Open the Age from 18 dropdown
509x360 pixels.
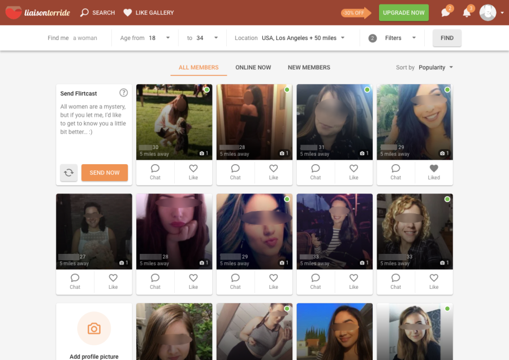click(x=145, y=38)
